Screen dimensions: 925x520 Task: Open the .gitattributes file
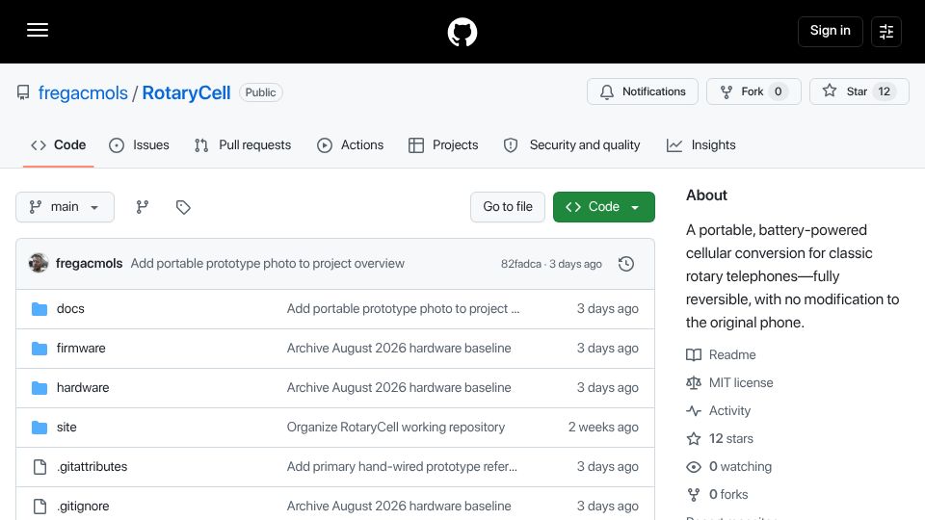coord(92,467)
